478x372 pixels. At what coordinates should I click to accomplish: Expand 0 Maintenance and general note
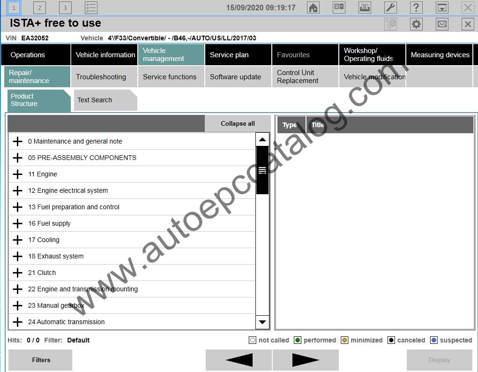(x=18, y=141)
